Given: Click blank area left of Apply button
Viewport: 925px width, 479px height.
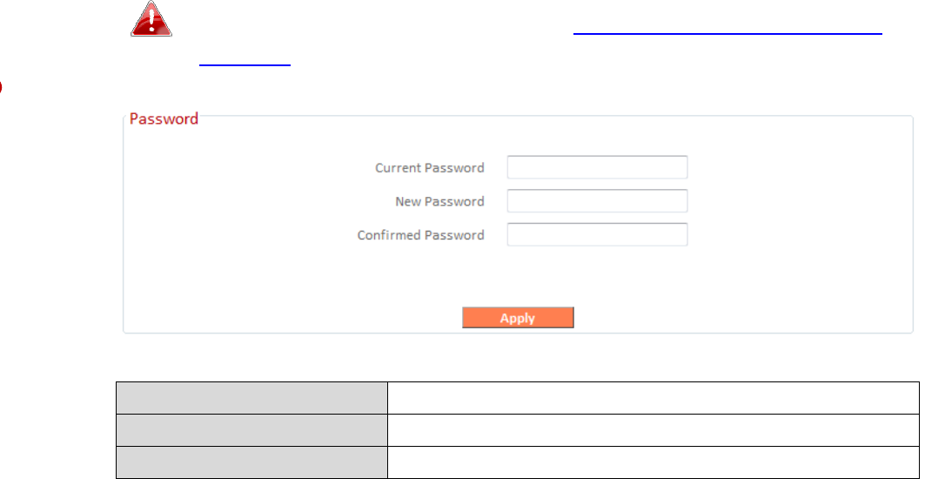Looking at the screenshot, I should [x=296, y=318].
